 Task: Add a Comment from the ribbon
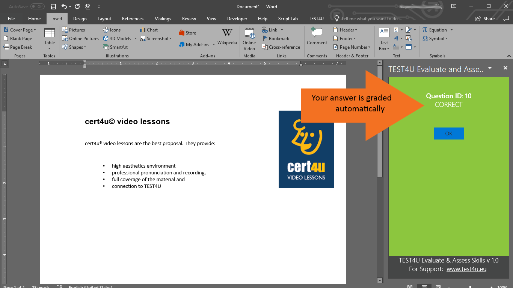click(317, 37)
